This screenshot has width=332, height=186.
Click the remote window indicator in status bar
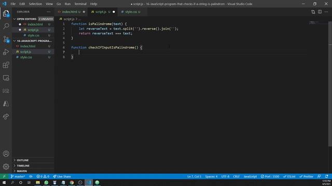pos(4,177)
